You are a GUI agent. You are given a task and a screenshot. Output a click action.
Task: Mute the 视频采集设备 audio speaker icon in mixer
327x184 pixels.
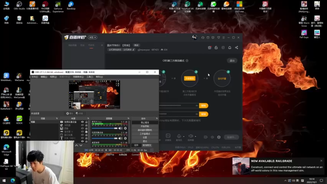(120, 138)
